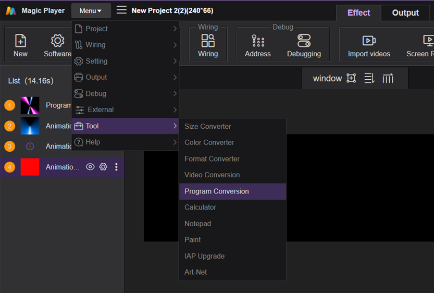
Task: Click List (14.16s) header
Action: click(x=31, y=81)
